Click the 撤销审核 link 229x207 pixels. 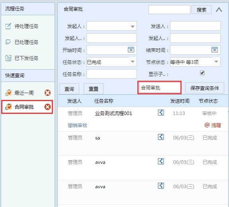pos(78,125)
